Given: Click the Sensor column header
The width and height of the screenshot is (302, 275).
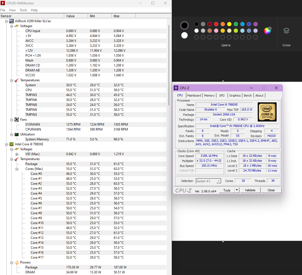Looking at the screenshot, I should [32, 16].
